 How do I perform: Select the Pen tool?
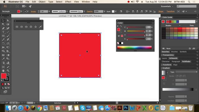(x=3, y=28)
